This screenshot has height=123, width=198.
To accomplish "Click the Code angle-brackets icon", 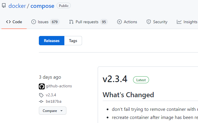I will pos(8,22).
